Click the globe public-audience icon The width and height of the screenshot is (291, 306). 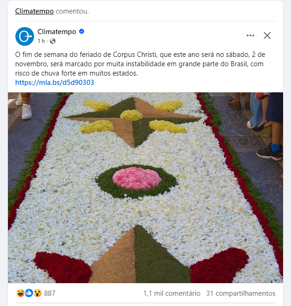[53, 41]
